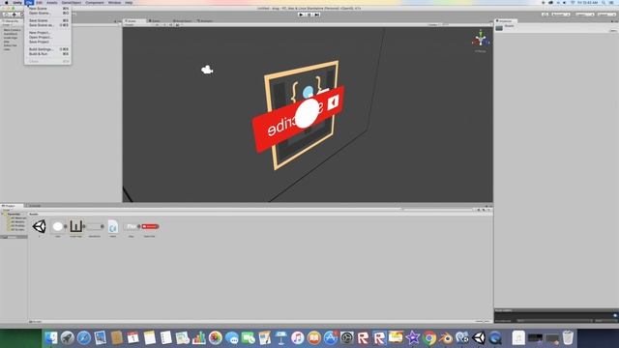Expand the Play sprite sub-assets
This screenshot has width=619, height=348.
pyautogui.click(x=138, y=226)
